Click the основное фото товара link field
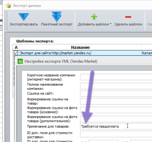 tap(116, 110)
